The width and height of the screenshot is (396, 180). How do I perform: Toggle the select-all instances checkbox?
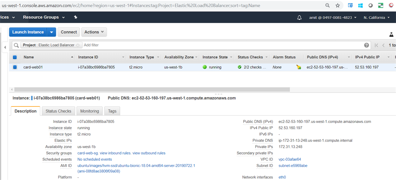pyautogui.click(x=15, y=57)
